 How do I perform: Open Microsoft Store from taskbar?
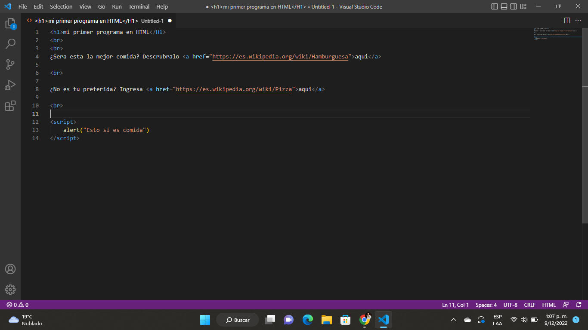click(x=345, y=320)
